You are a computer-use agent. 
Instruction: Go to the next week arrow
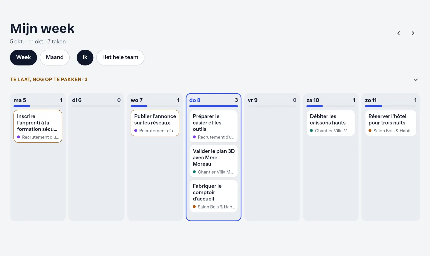(x=413, y=33)
